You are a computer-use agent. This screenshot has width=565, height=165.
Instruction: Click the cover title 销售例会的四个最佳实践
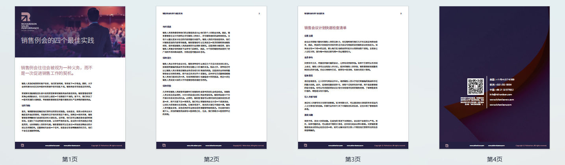point(58,40)
